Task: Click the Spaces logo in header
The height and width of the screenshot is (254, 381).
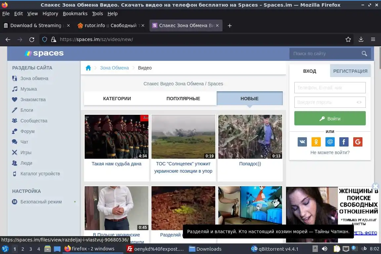Action: 44,53
